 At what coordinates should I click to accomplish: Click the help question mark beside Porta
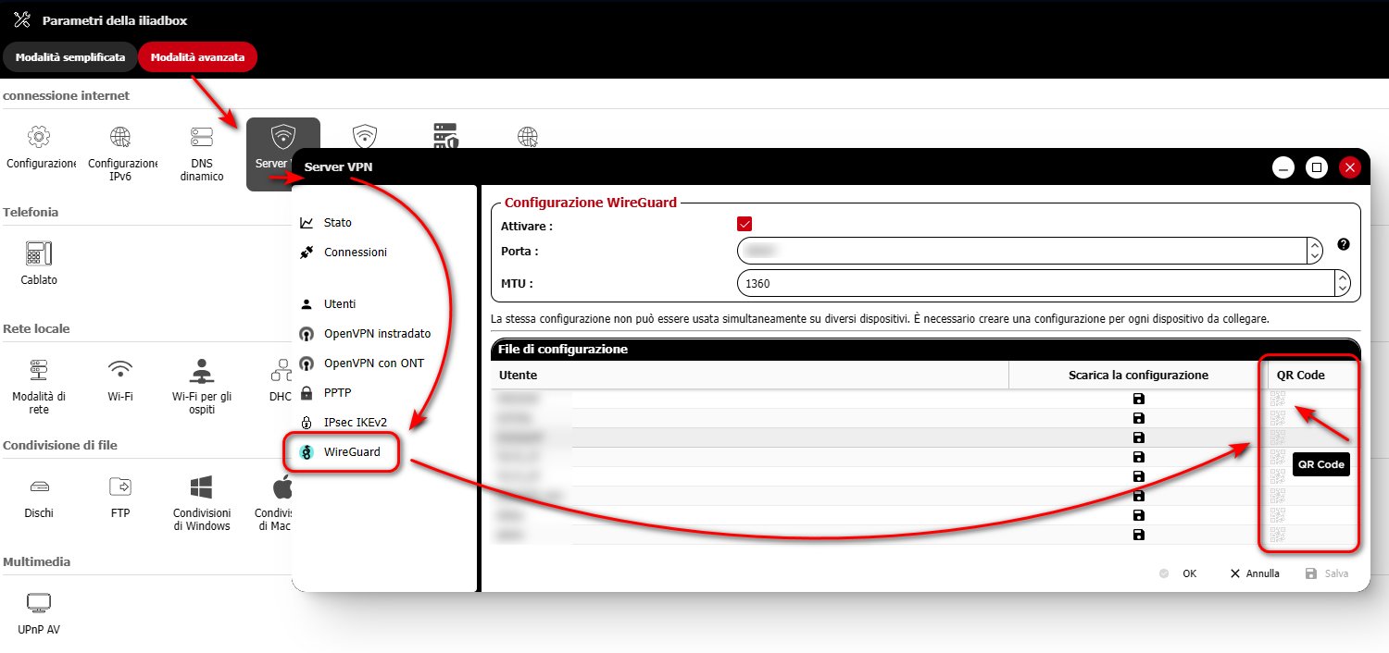[1344, 244]
